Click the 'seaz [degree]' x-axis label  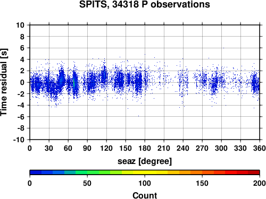pyautogui.click(x=145, y=161)
